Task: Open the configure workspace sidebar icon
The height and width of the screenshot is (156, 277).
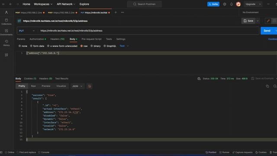Action: click(6, 55)
